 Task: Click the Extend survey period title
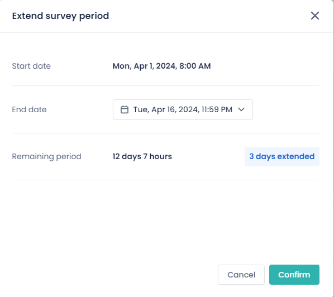click(x=60, y=16)
